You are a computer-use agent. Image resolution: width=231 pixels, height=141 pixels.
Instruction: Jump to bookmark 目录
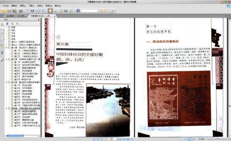pyautogui.click(x=13, y=36)
